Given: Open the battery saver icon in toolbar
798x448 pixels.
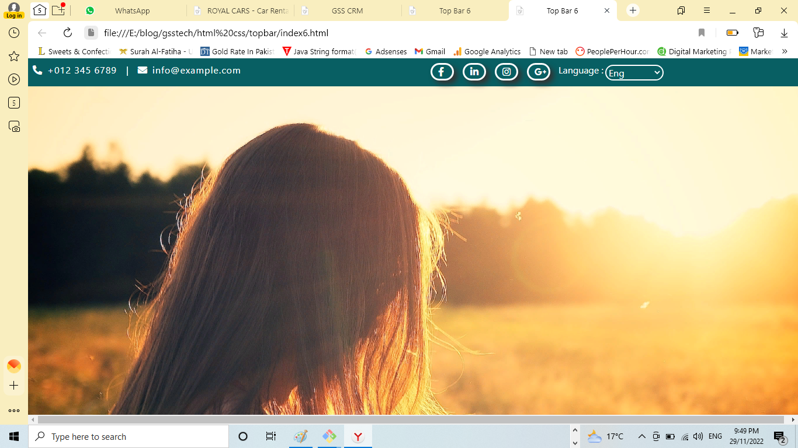Looking at the screenshot, I should point(733,33).
